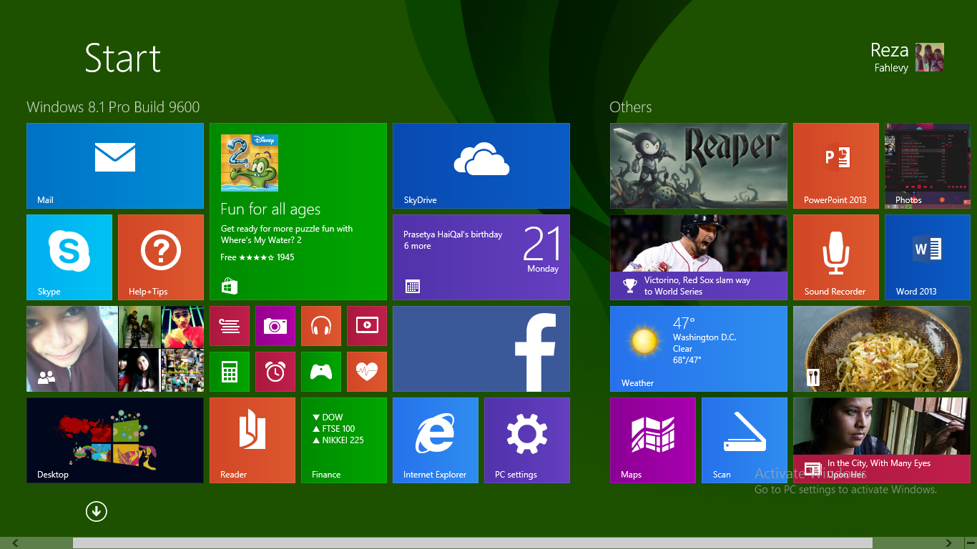Open the Video player tile
The image size is (977, 549).
point(367,325)
